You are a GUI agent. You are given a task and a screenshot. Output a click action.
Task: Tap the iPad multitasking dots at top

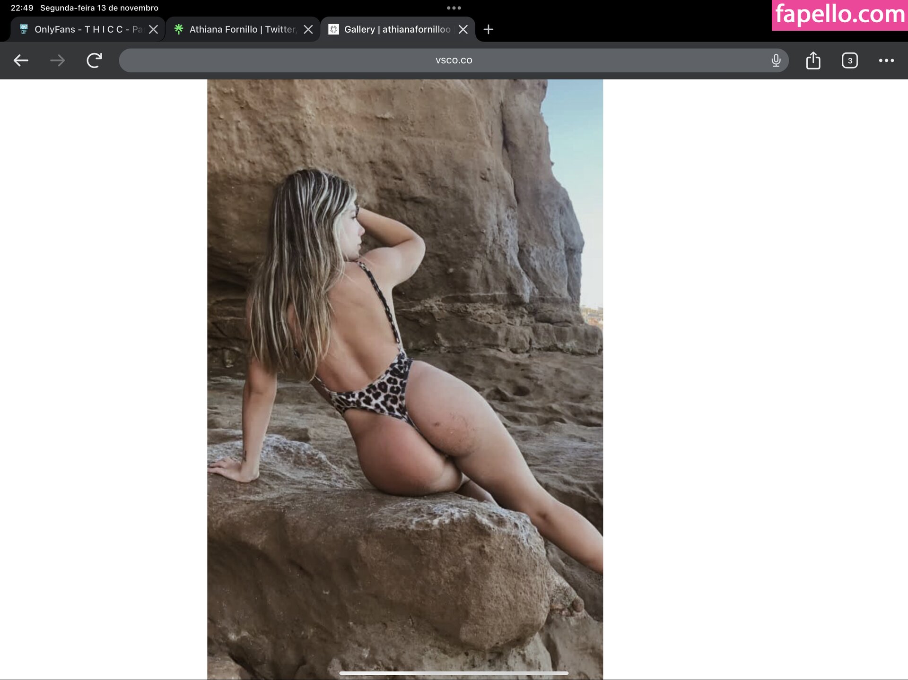coord(454,8)
